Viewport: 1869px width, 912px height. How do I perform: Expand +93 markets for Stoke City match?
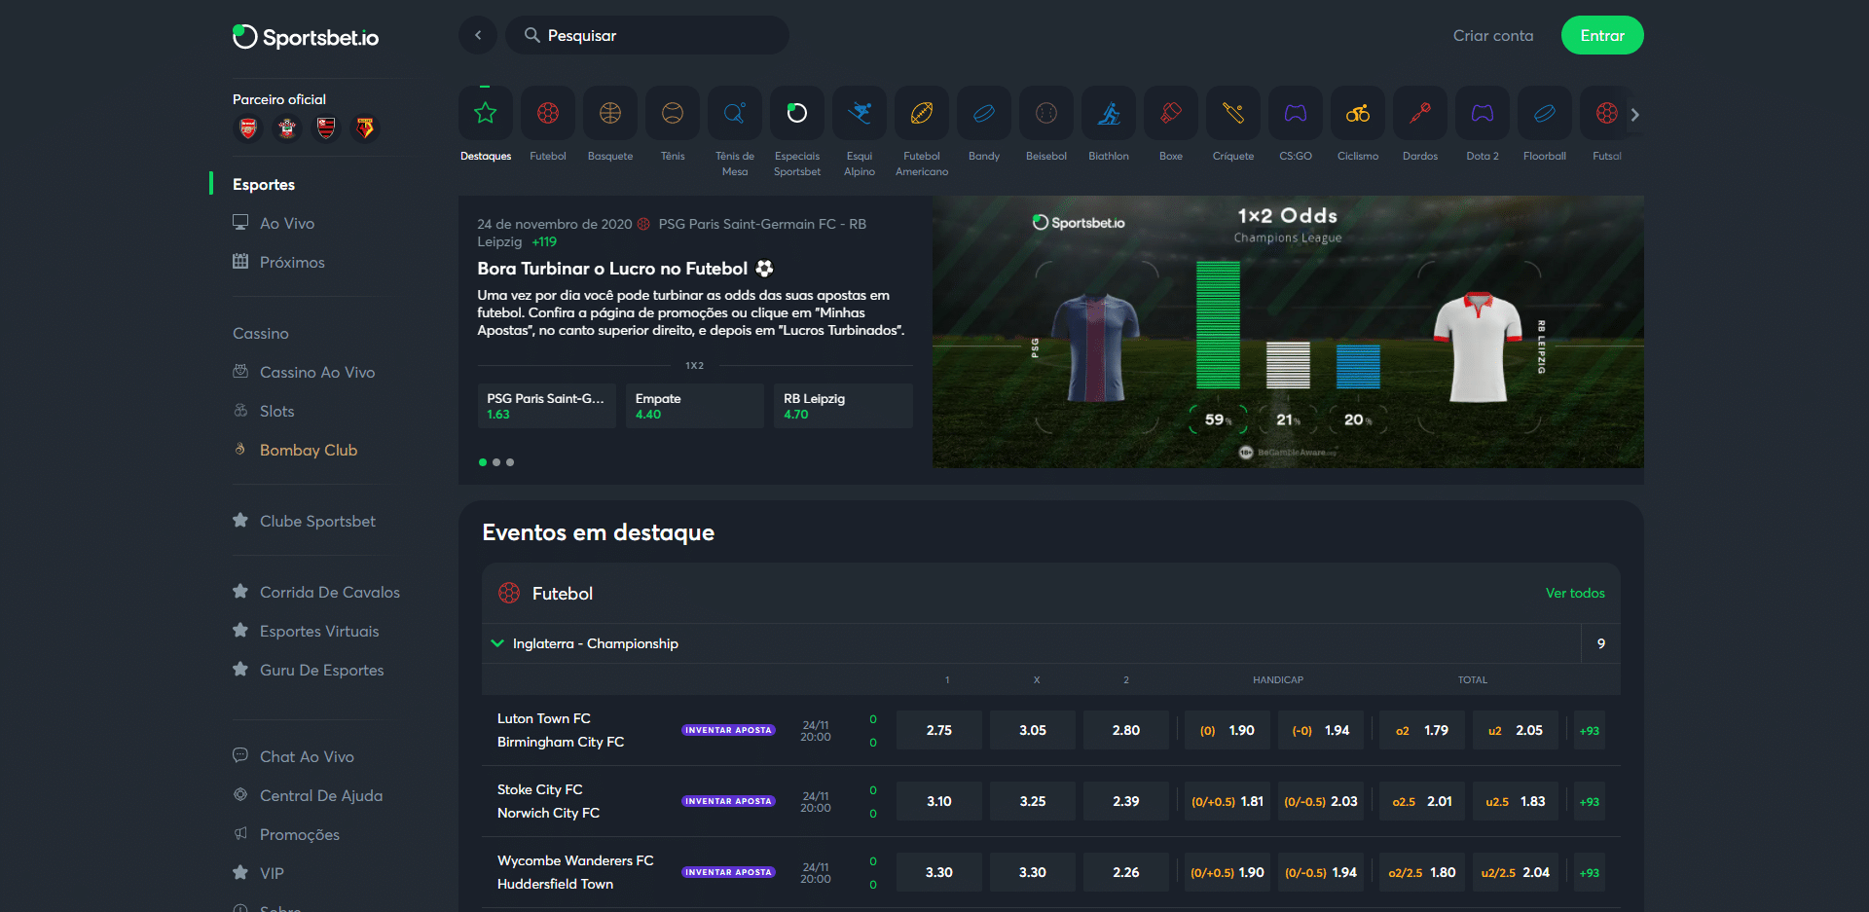(1590, 801)
